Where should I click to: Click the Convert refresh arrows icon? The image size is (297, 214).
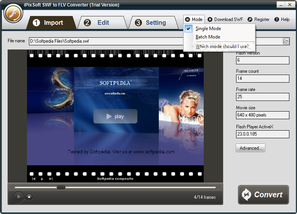click(x=246, y=195)
